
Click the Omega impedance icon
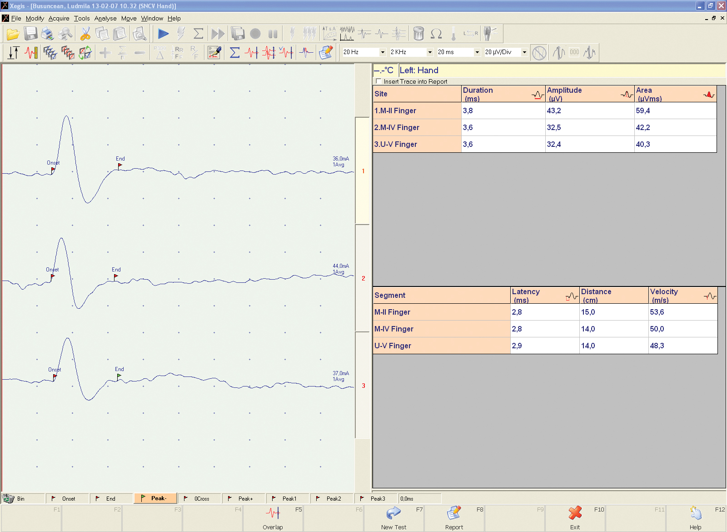(436, 34)
